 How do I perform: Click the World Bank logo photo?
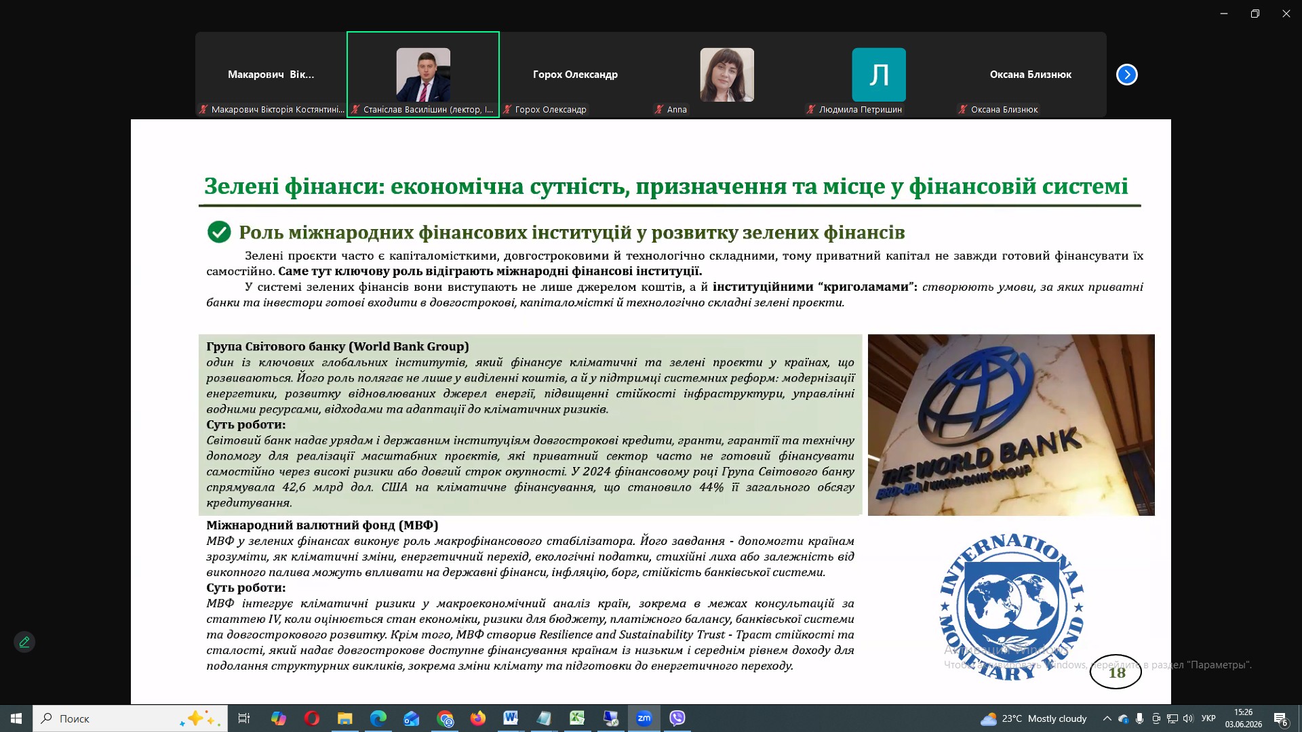point(1011,425)
